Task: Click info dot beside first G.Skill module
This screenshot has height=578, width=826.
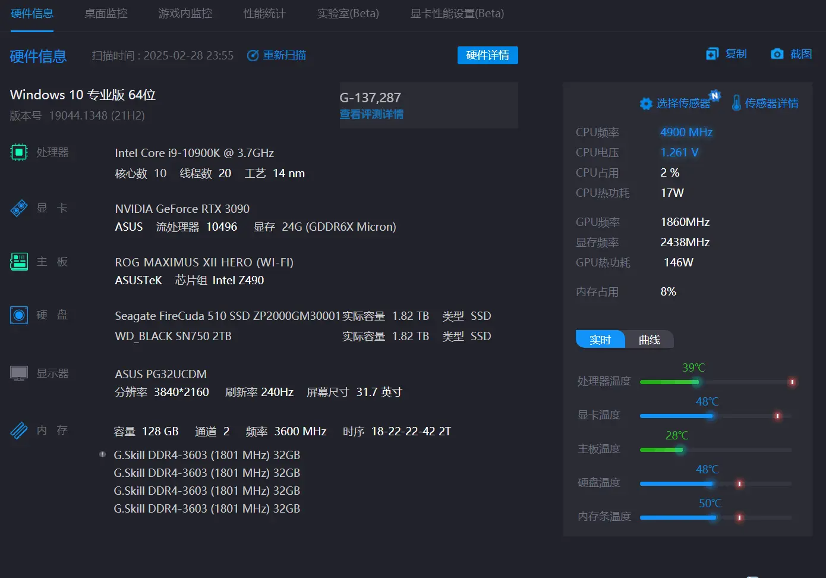Action: (x=102, y=454)
